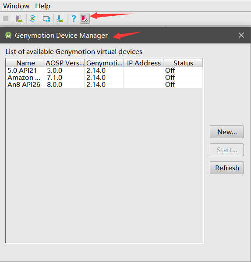The image size is (251, 262).
Task: Click the Off status of 5.0 API21
Action: [x=183, y=71]
